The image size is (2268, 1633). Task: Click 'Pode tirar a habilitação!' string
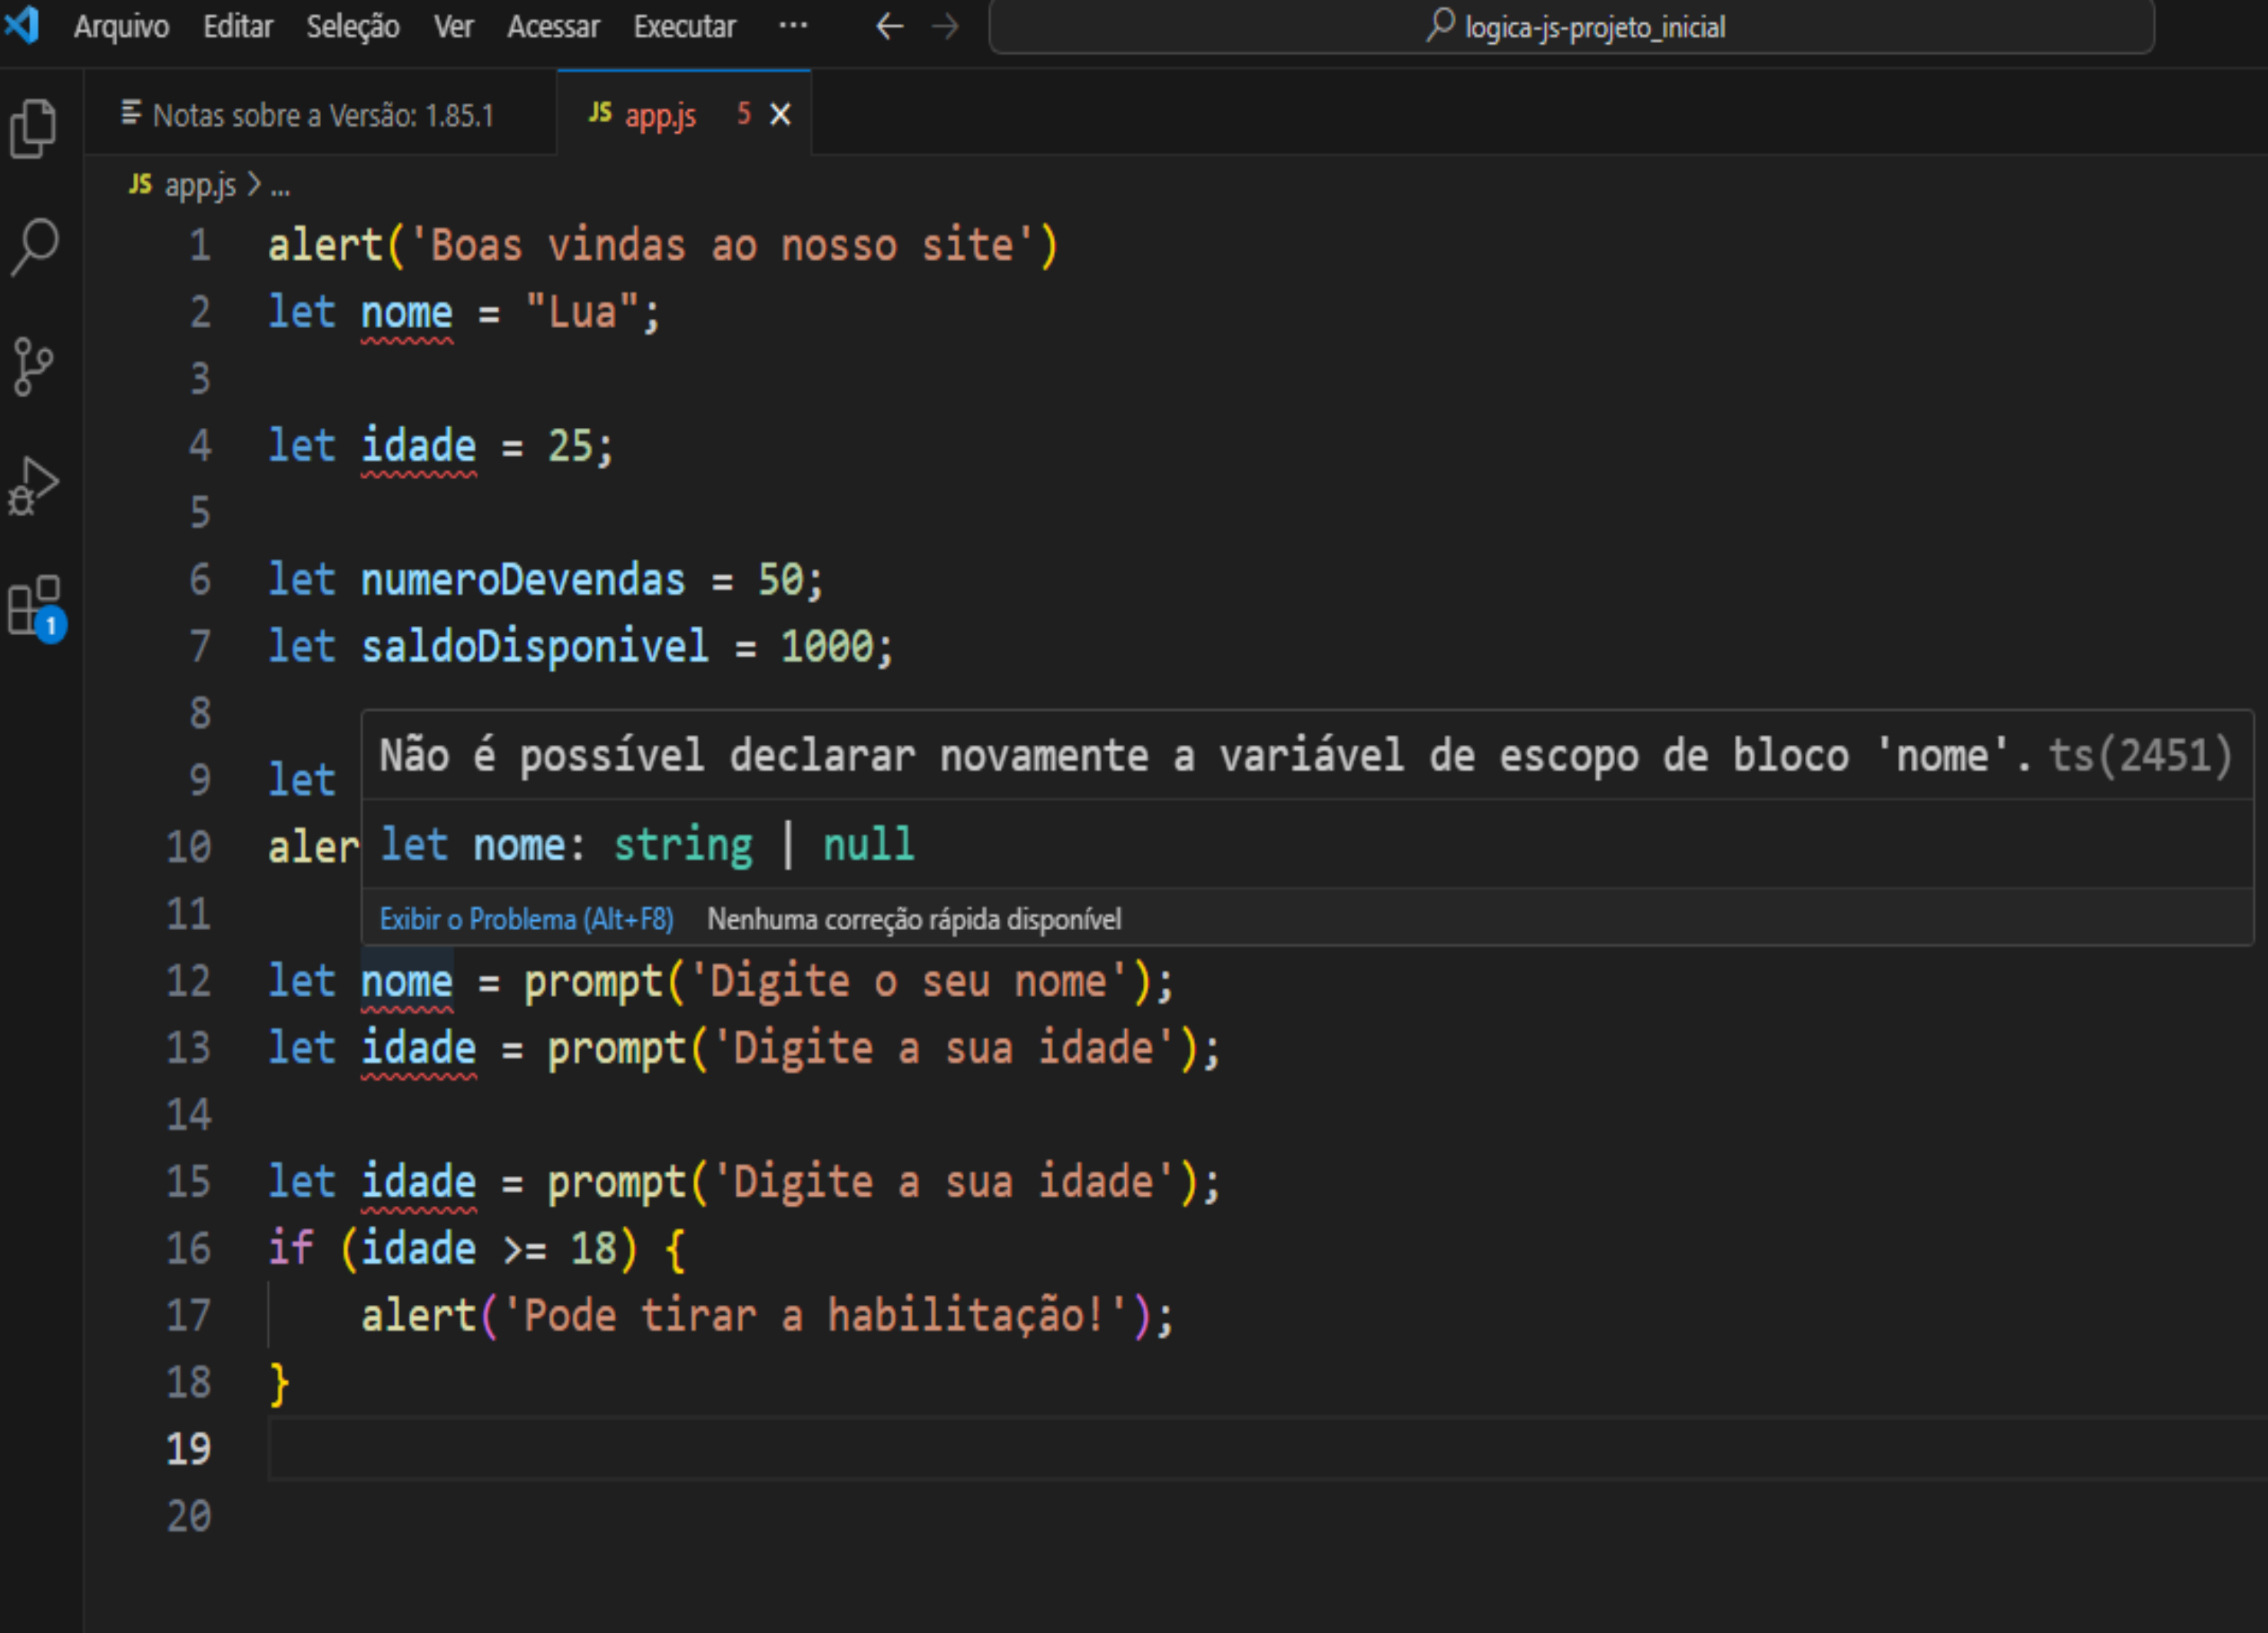pos(814,1315)
